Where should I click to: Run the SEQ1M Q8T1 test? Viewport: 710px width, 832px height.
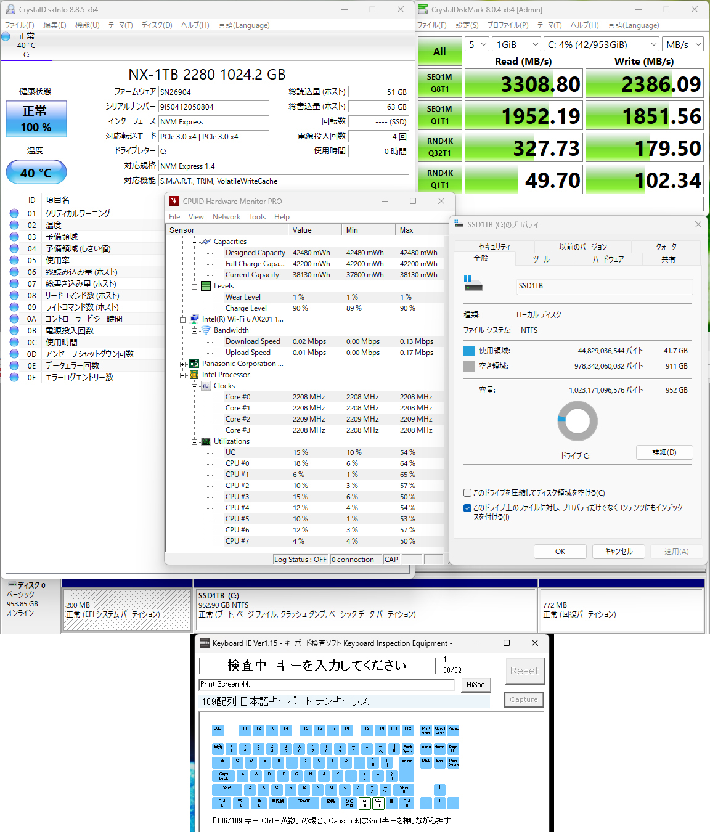pos(439,83)
